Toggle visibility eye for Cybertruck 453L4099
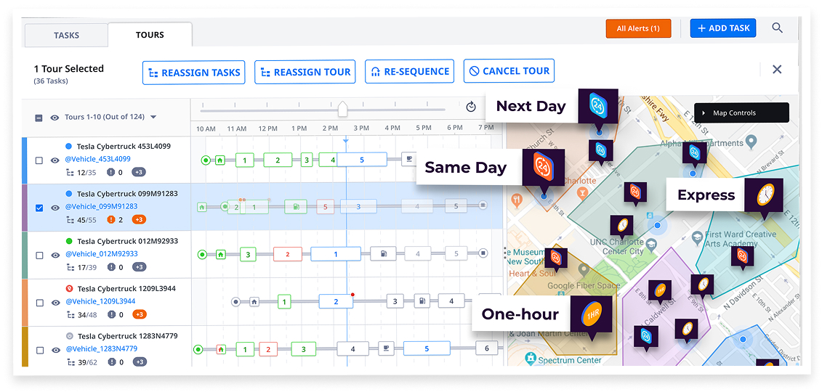This screenshot has width=822, height=392. click(54, 160)
